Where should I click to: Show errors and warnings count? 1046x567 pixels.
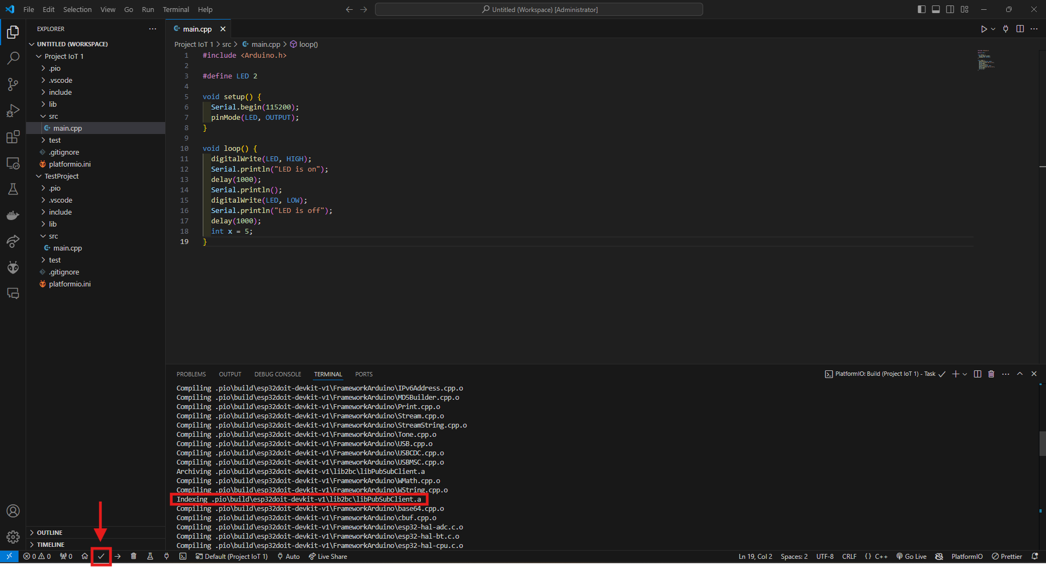(37, 556)
